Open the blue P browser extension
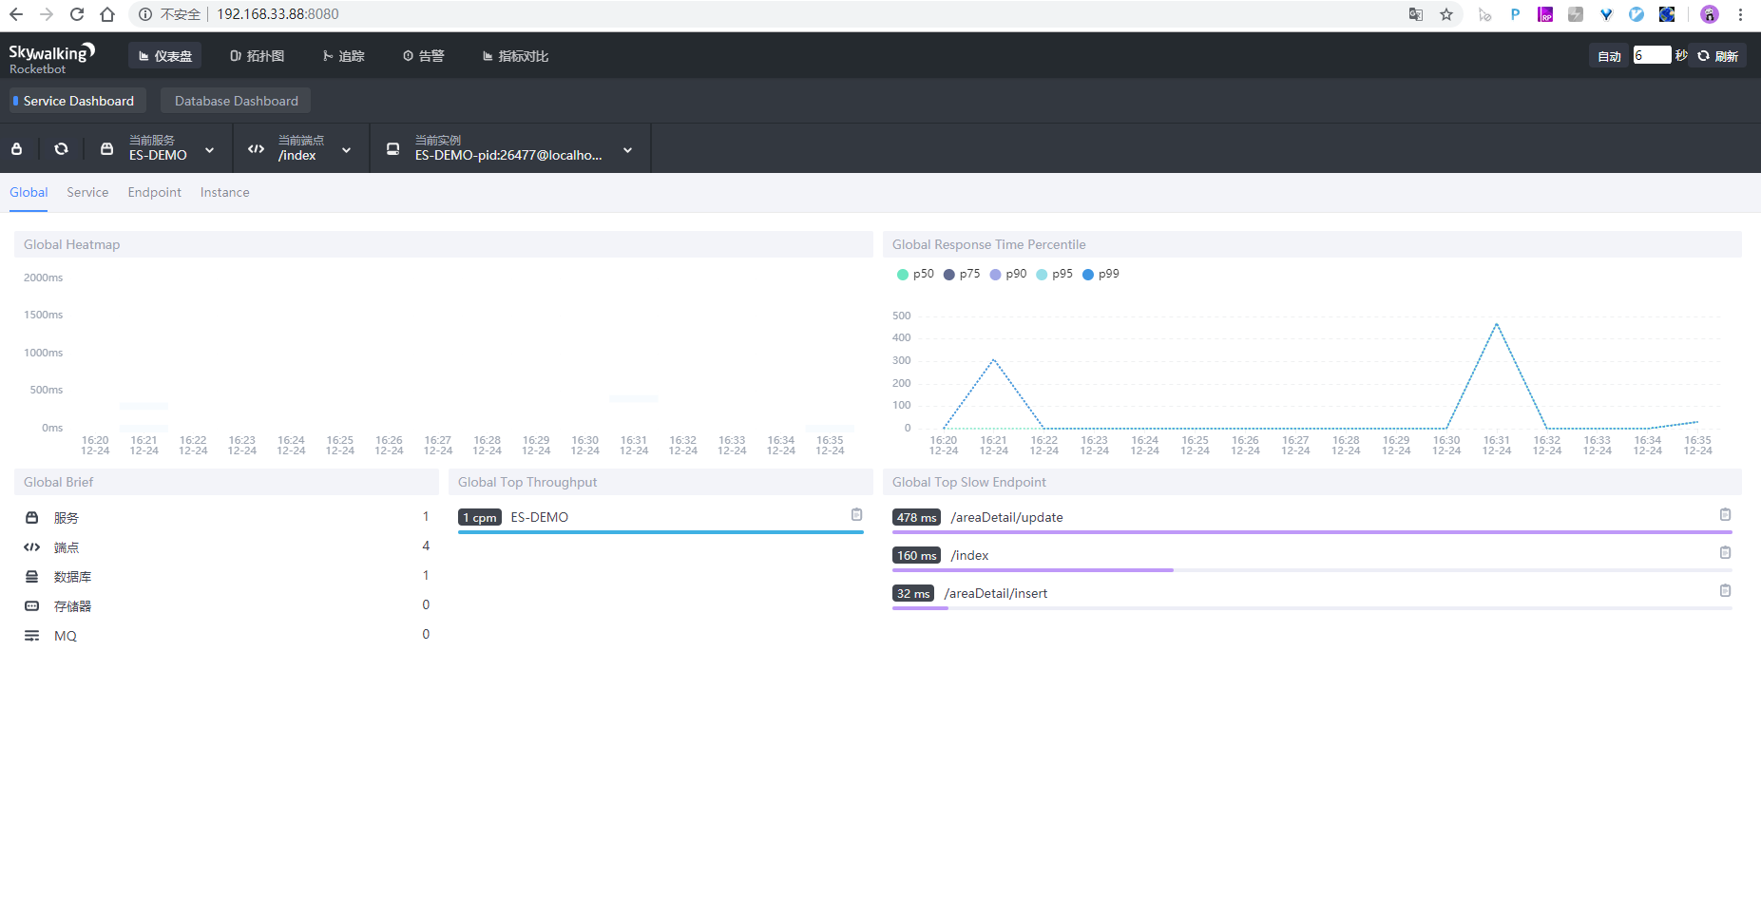The image size is (1761, 920). (1515, 14)
